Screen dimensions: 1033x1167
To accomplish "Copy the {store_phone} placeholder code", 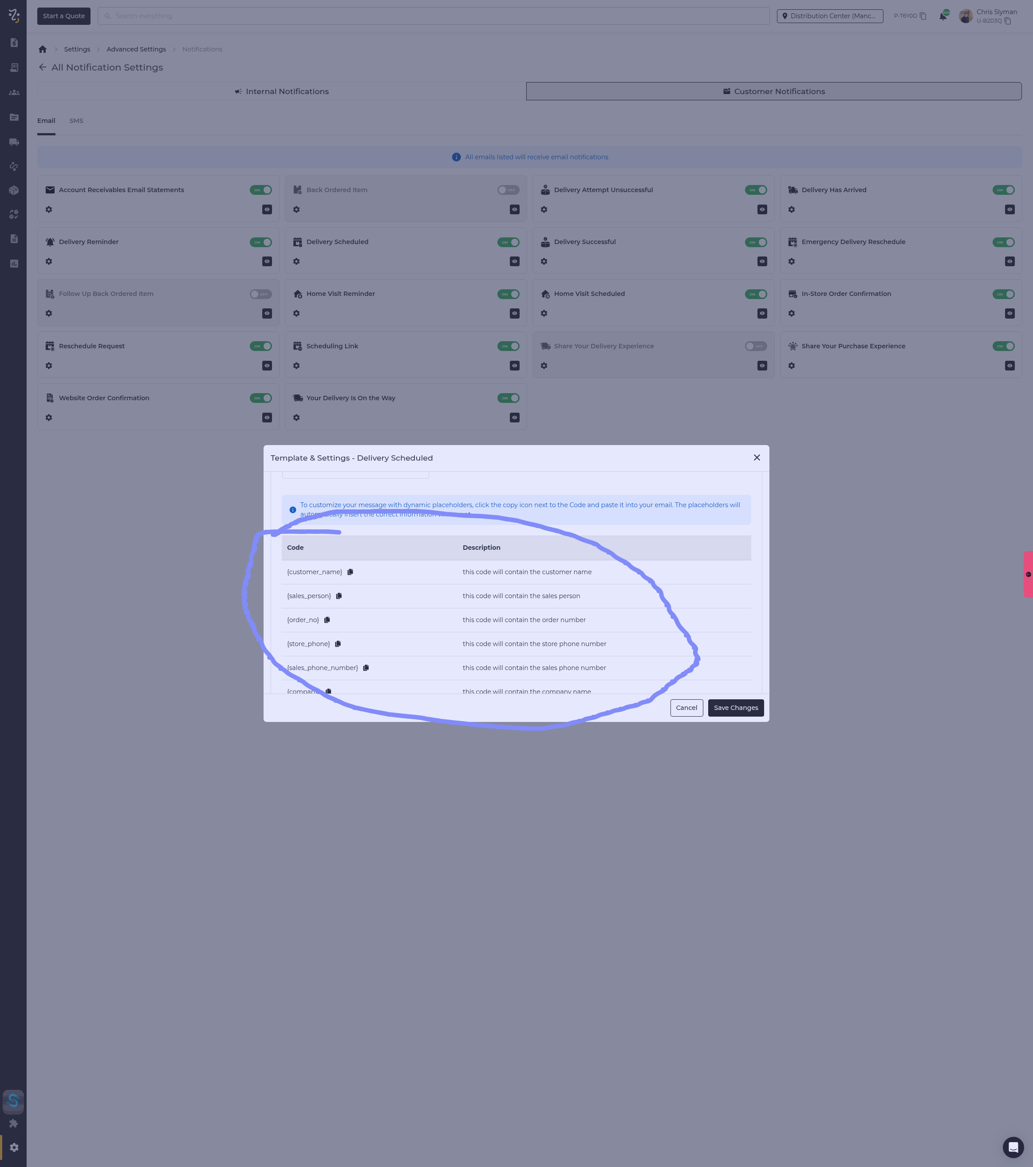I will point(338,644).
